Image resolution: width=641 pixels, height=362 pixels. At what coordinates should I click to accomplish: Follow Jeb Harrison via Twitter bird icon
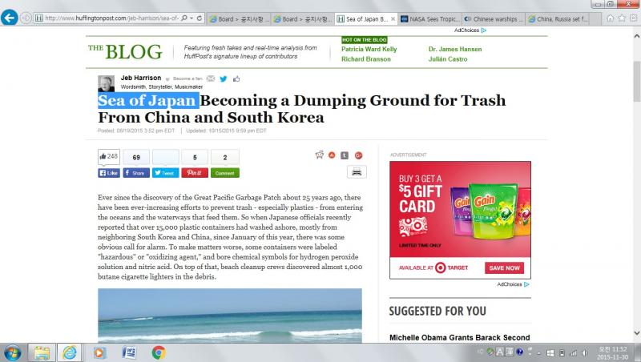click(223, 78)
